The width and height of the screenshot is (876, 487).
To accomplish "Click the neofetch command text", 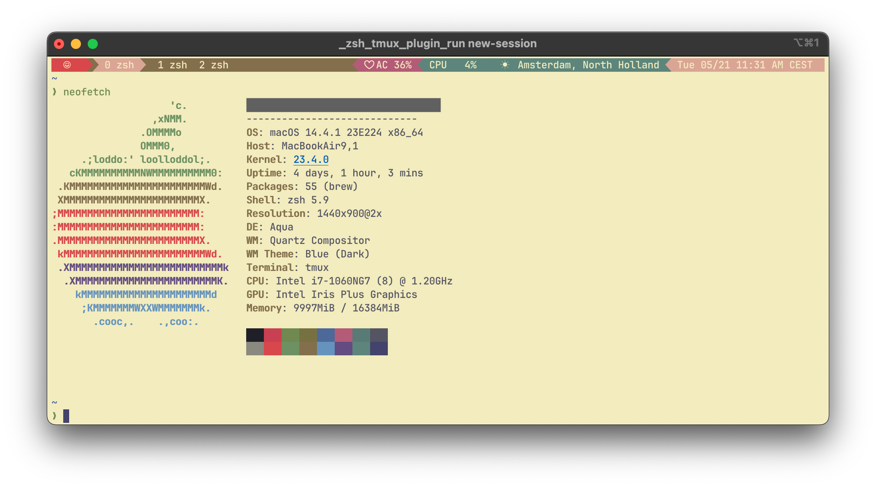I will pos(87,92).
